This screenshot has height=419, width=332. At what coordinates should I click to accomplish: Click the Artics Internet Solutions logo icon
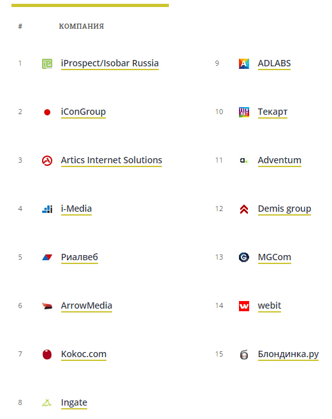47,161
